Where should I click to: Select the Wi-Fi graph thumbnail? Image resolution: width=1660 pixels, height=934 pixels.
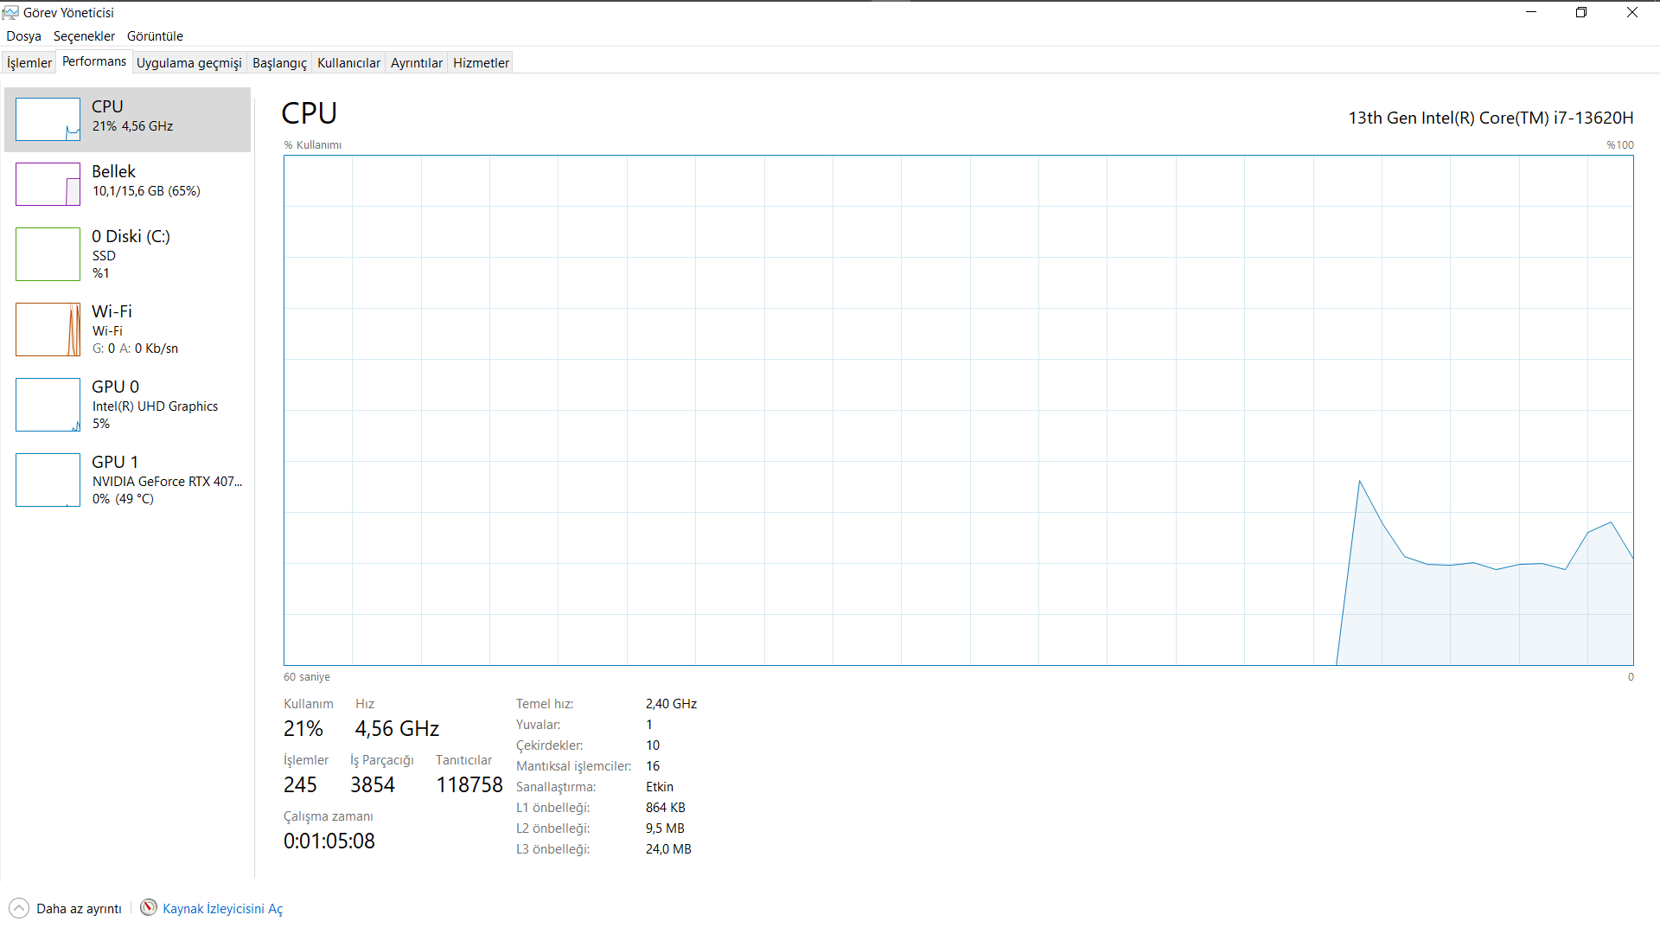(x=48, y=329)
